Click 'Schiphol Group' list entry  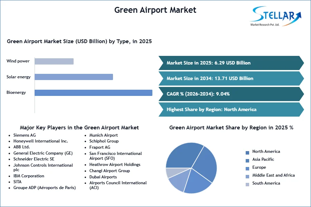click(104, 141)
